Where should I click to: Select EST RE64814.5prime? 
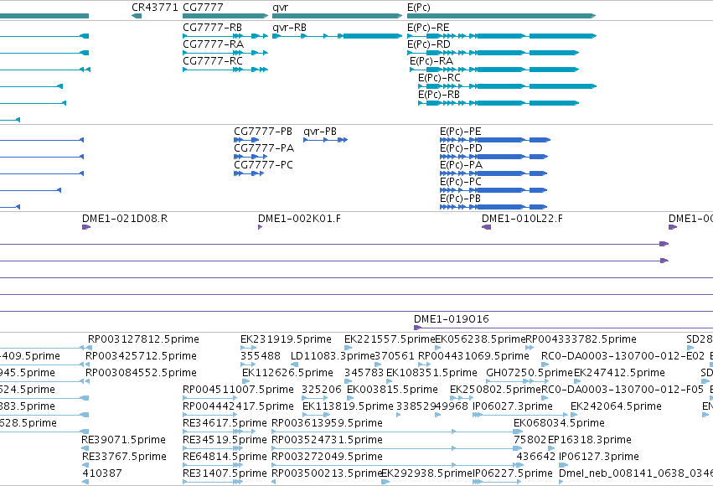pos(212,465)
